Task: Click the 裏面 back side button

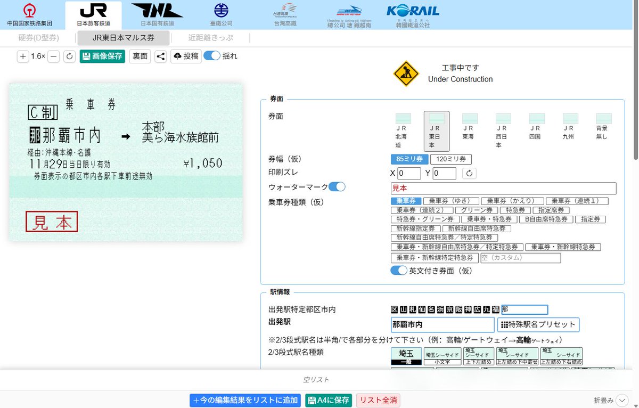Action: click(140, 56)
